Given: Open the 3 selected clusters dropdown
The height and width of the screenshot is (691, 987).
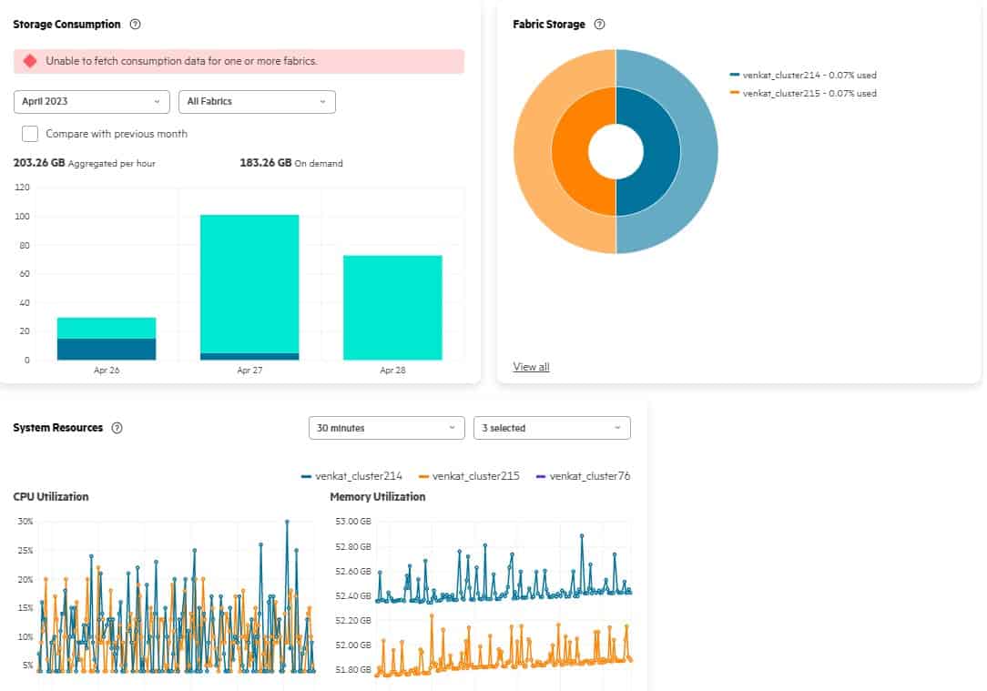Looking at the screenshot, I should click(x=552, y=427).
